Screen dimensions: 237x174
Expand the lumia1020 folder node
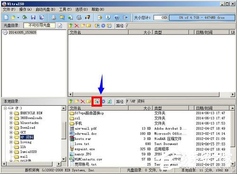[11, 152]
